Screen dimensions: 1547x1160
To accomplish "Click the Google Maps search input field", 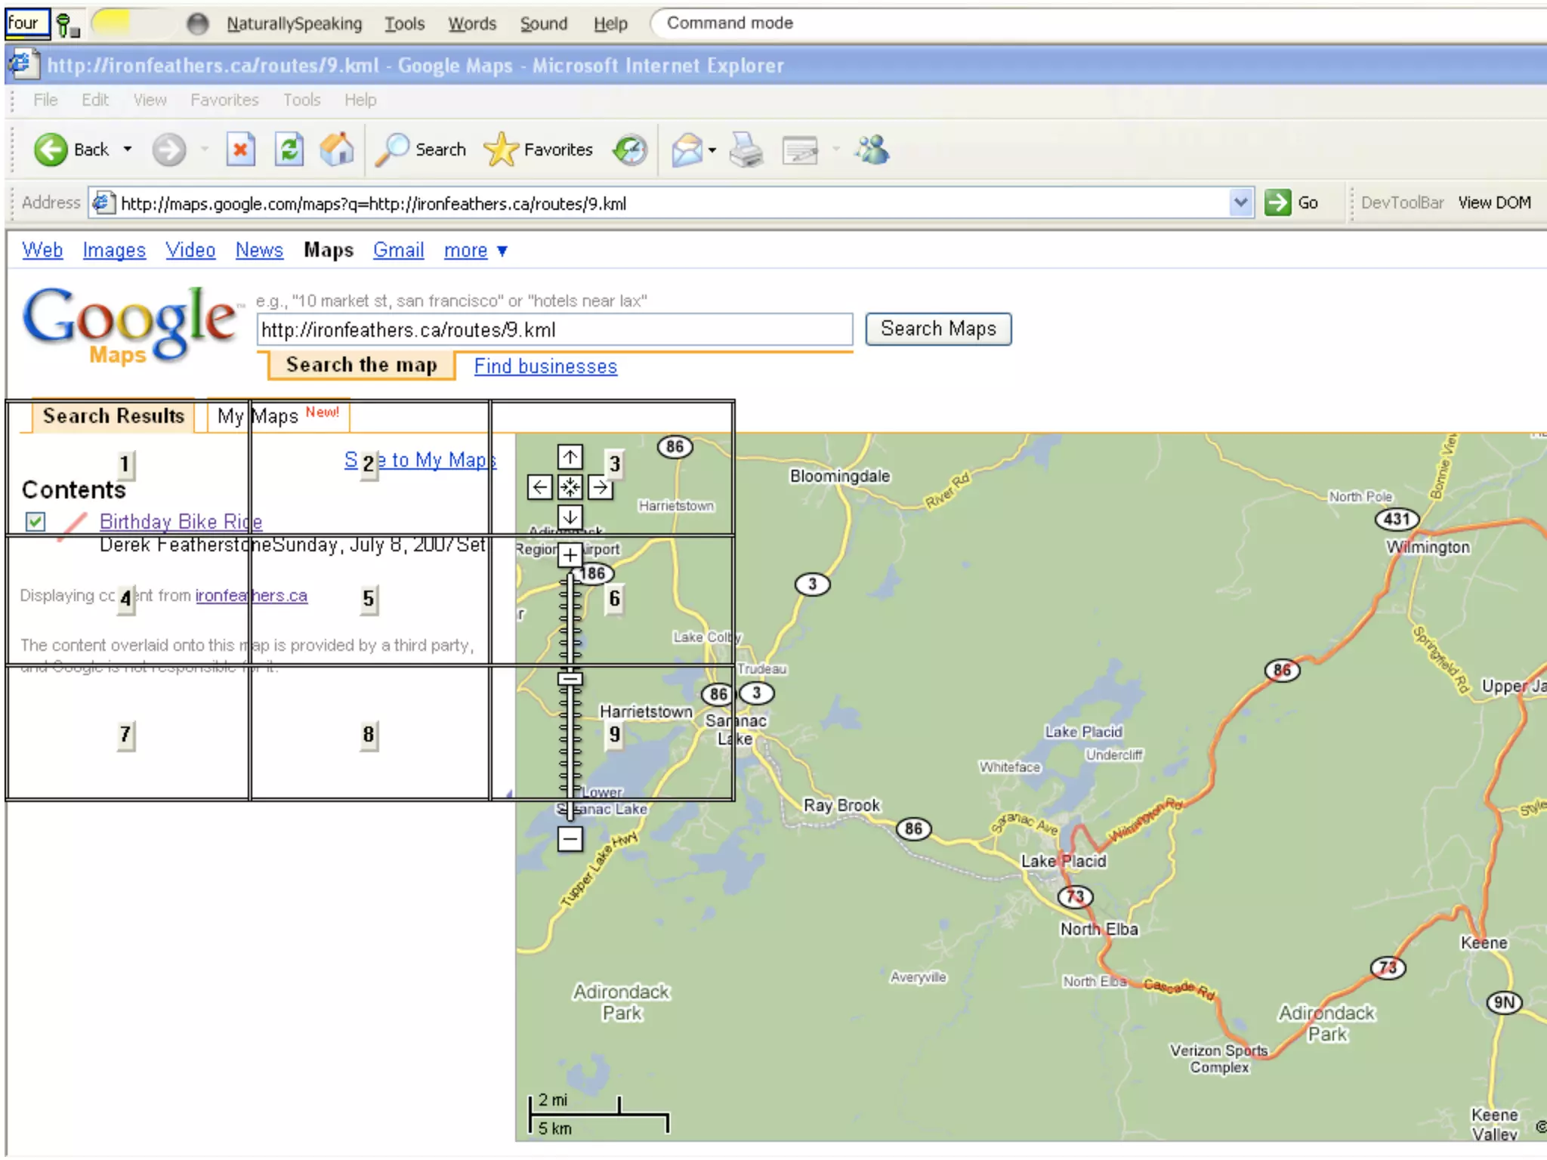I will [x=554, y=330].
